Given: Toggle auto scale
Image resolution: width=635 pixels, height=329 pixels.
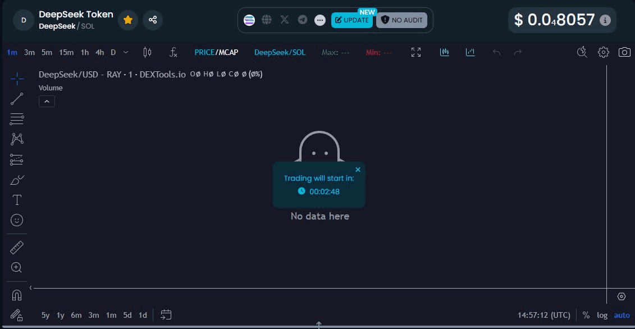Looking at the screenshot, I should coord(622,315).
